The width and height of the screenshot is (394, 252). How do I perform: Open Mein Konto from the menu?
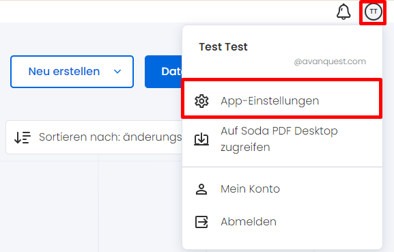click(x=282, y=189)
